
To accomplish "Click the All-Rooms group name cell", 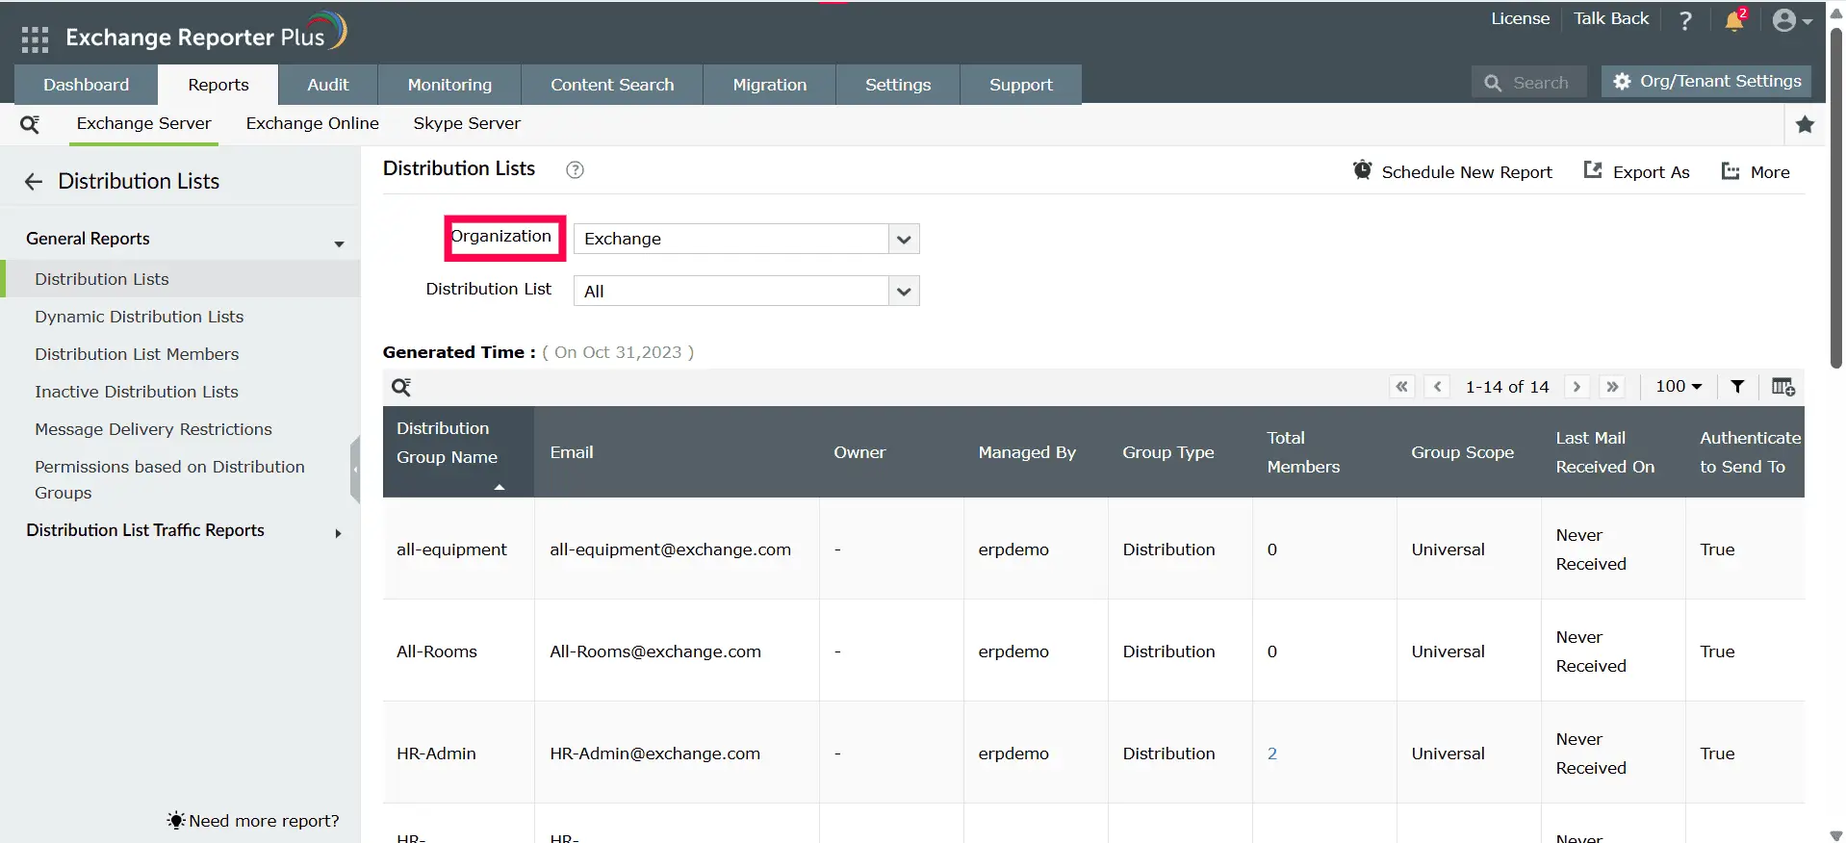I will pos(458,651).
